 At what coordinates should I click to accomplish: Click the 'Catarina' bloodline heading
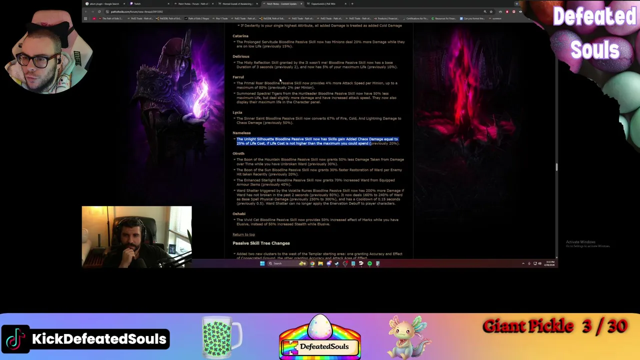point(240,36)
